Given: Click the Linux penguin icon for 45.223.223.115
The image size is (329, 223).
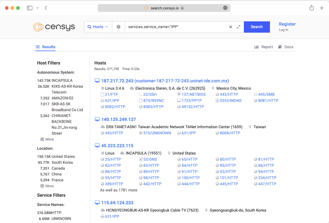Looking at the screenshot, I should point(103,153).
